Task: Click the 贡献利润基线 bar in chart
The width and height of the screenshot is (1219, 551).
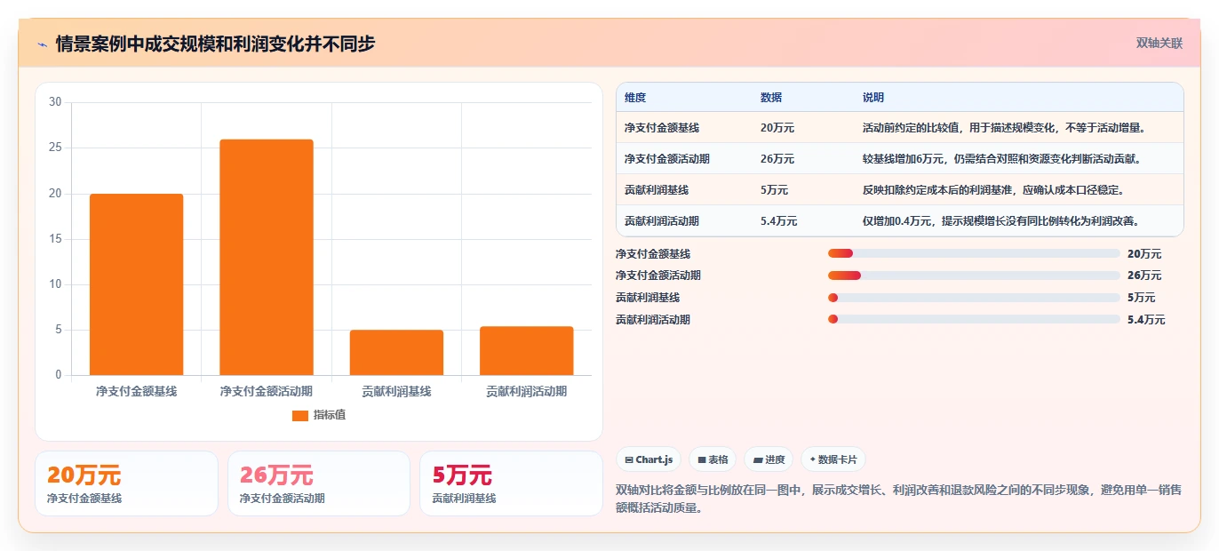Action: (396, 353)
